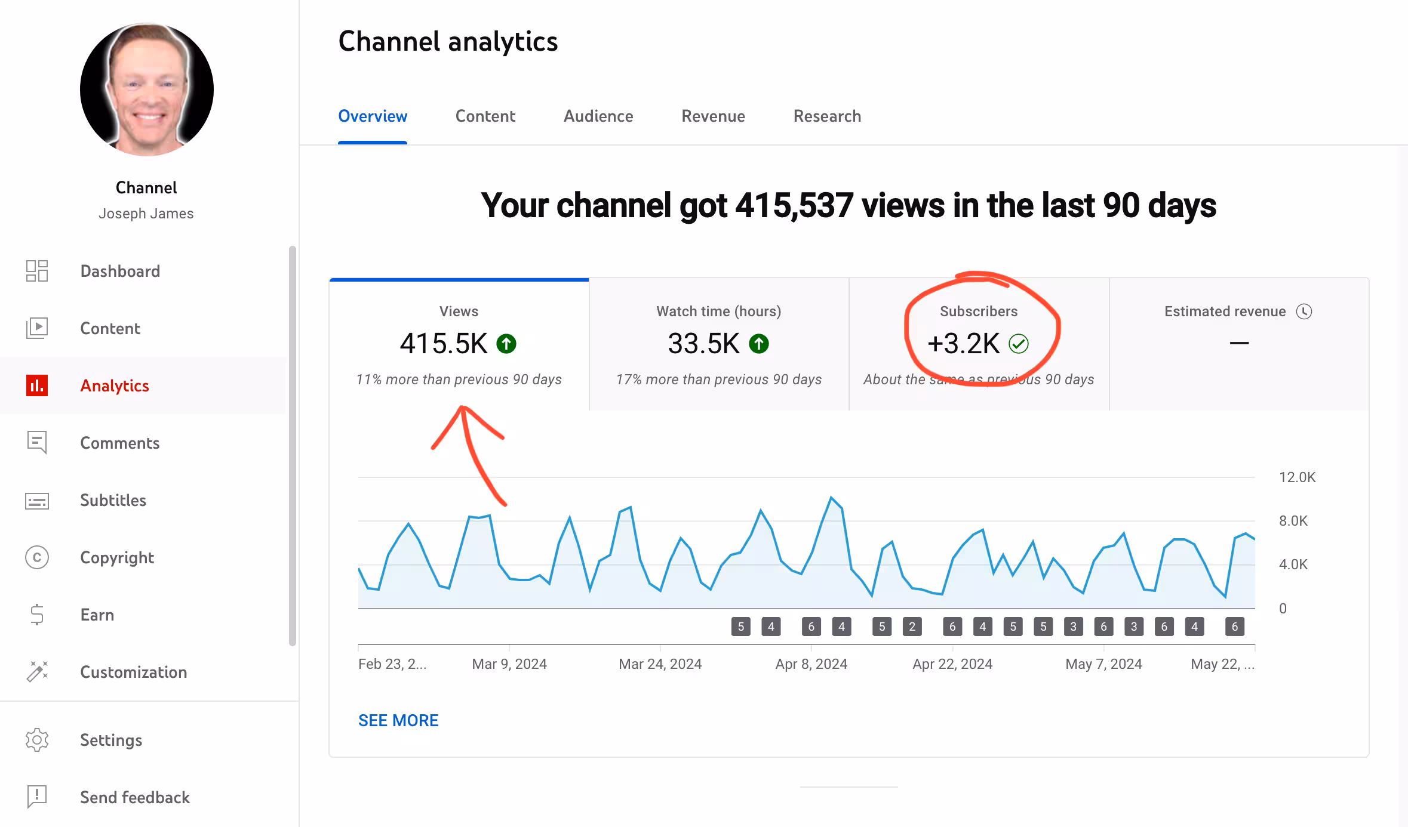Go to the Research tab
The image size is (1408, 827).
(827, 116)
